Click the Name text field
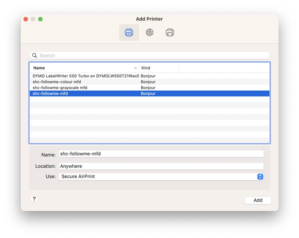Screen dimensions: 299x238 161,154
